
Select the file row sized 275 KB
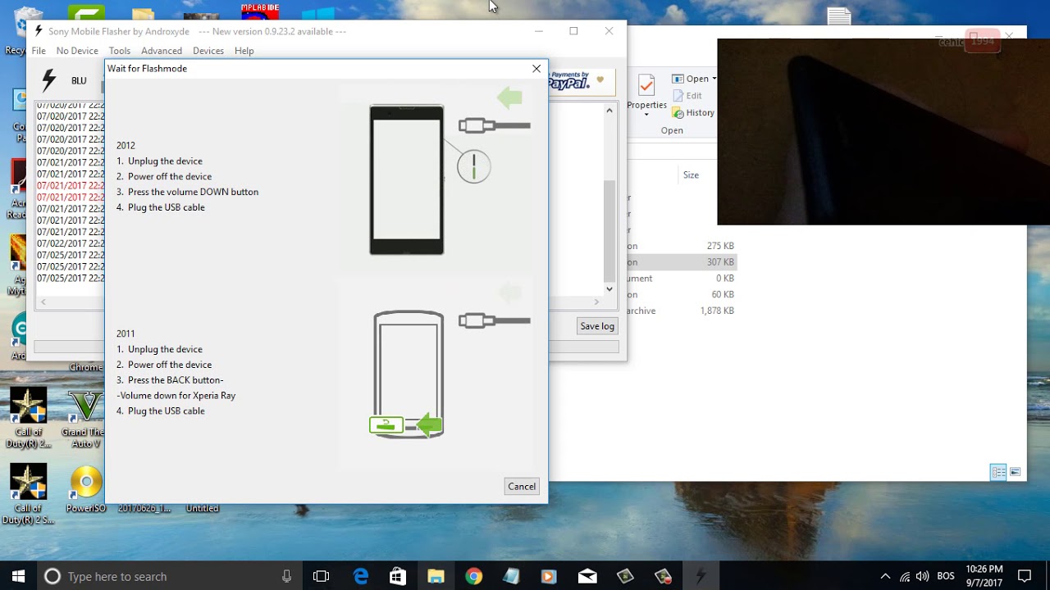[x=682, y=246]
